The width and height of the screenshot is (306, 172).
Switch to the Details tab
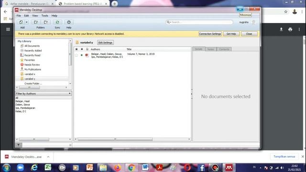coord(198,49)
